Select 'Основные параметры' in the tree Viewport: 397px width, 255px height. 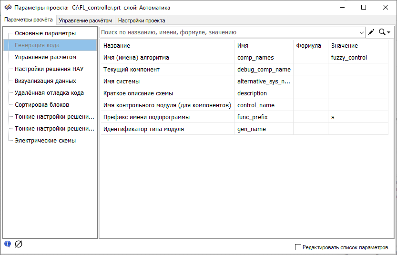click(45, 33)
